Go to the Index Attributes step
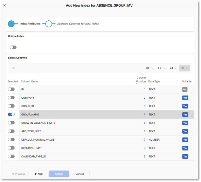Screen dimensions: 201x182 [30, 24]
